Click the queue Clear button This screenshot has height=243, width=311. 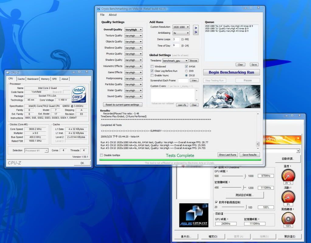pos(240,65)
